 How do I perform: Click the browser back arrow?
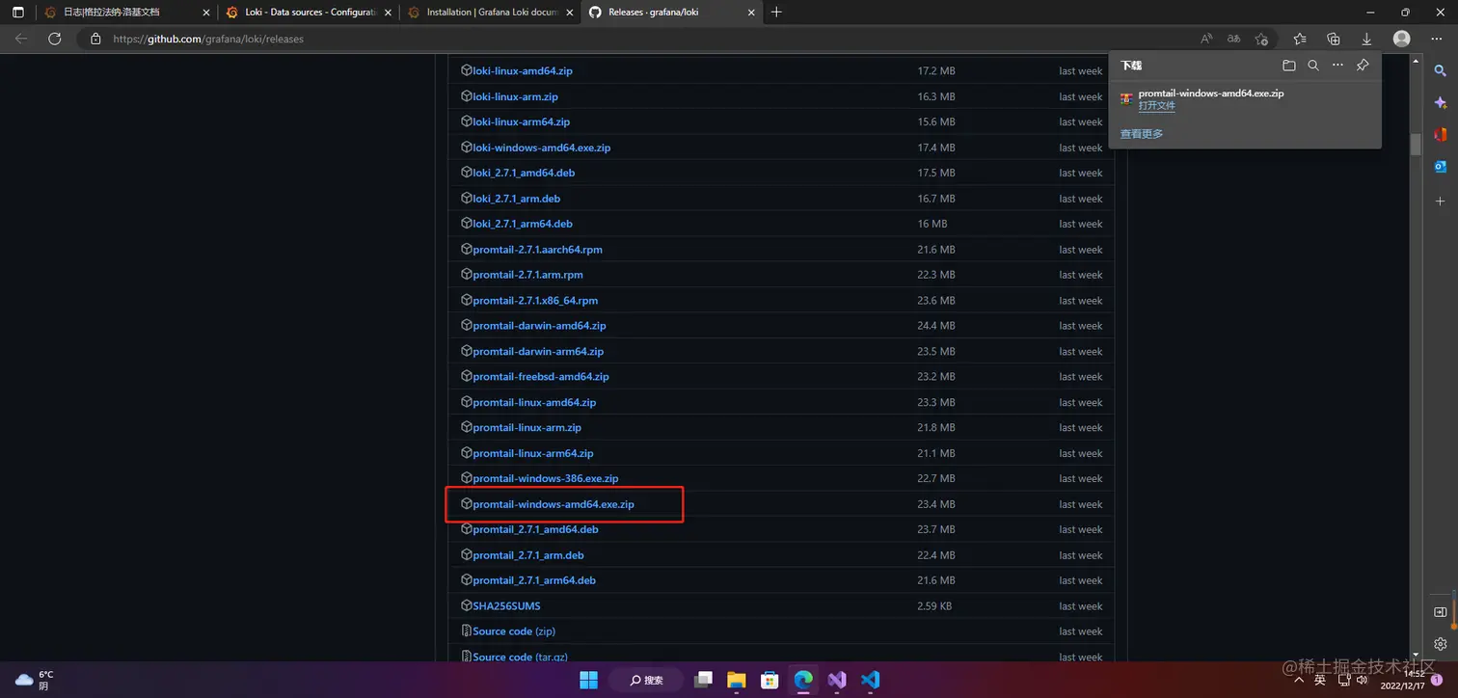[21, 39]
